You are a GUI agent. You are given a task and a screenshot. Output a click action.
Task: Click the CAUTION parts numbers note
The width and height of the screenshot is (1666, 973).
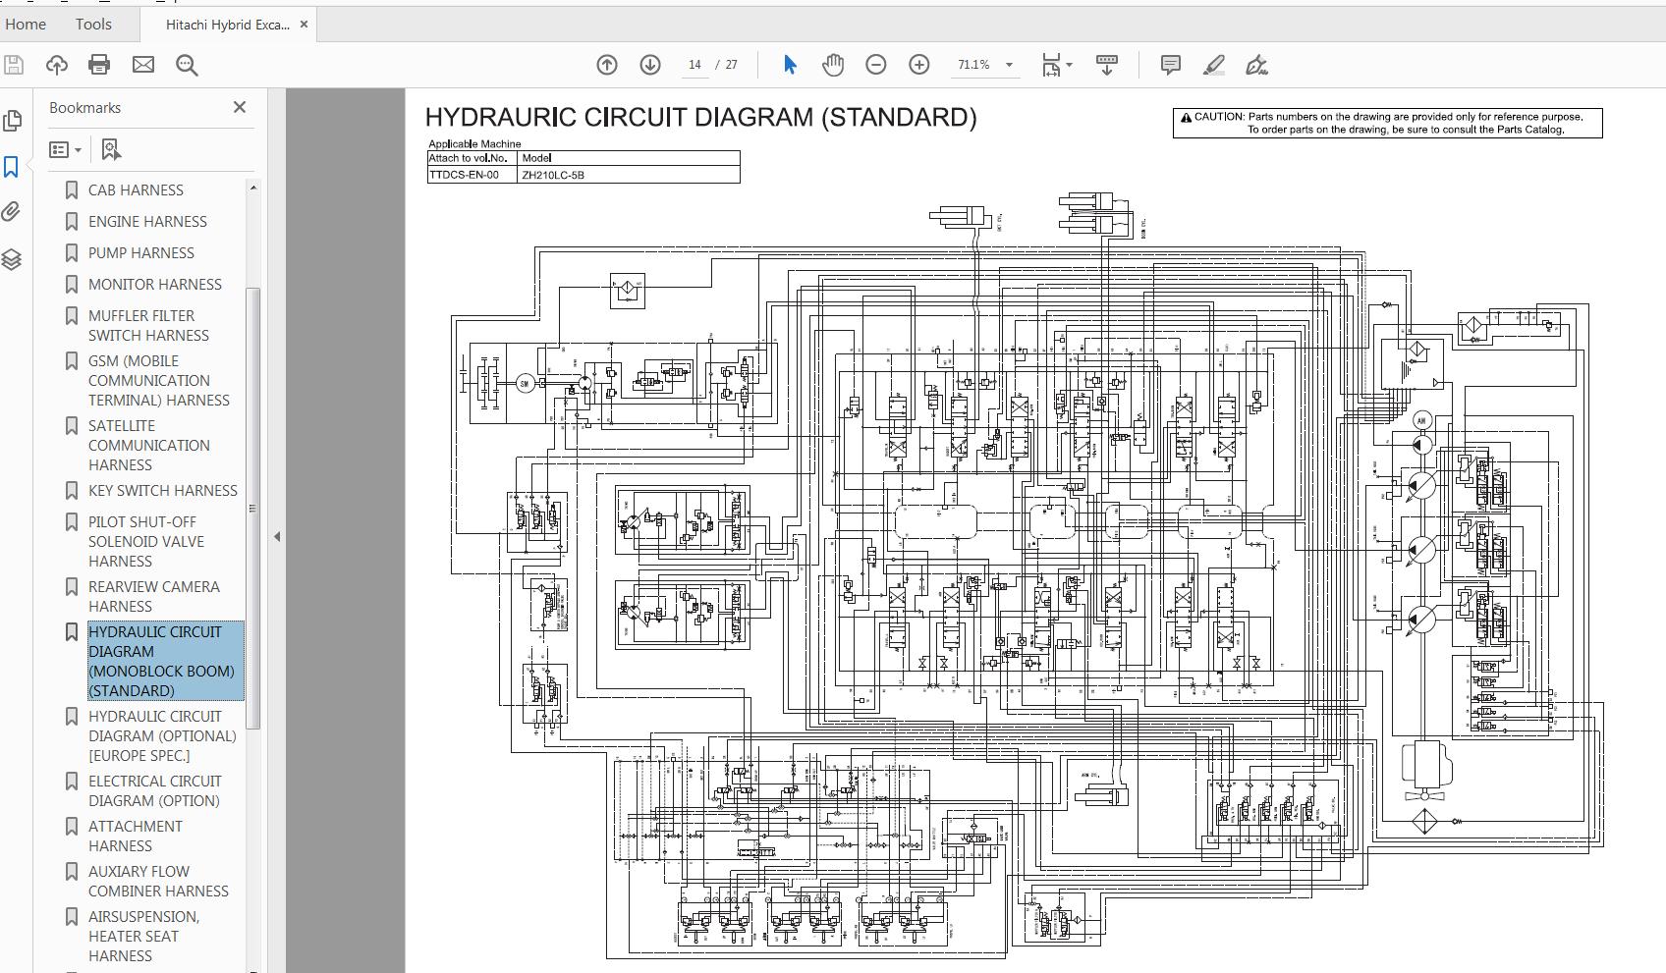pos(1387,123)
